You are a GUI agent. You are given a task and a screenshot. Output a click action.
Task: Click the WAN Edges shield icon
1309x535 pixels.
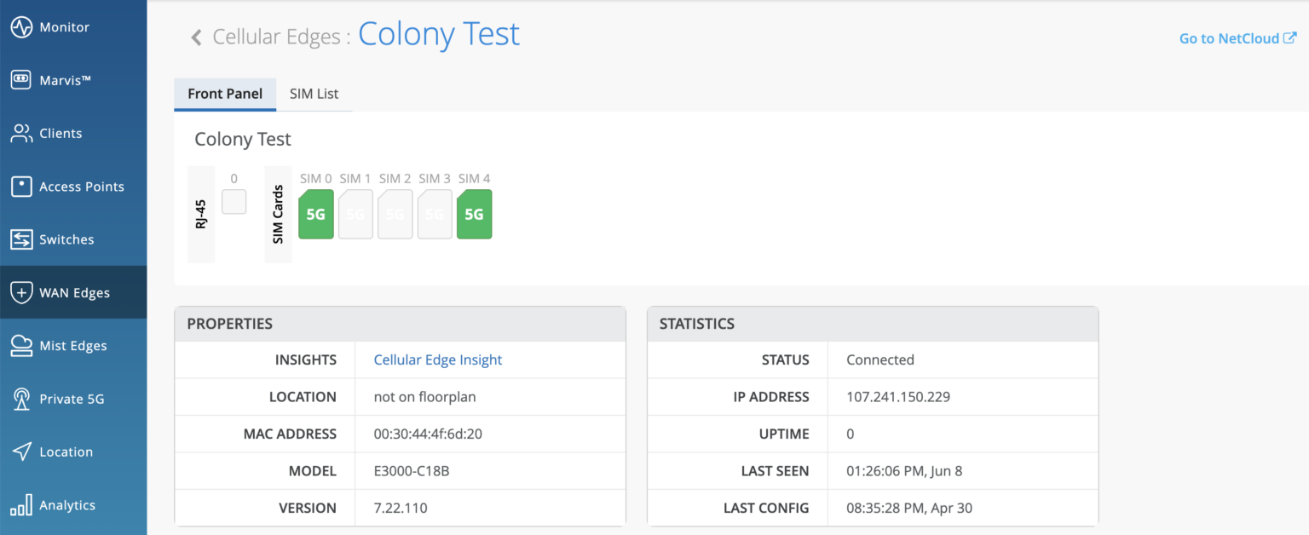tap(21, 293)
